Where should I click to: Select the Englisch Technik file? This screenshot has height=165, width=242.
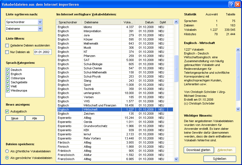(115, 89)
